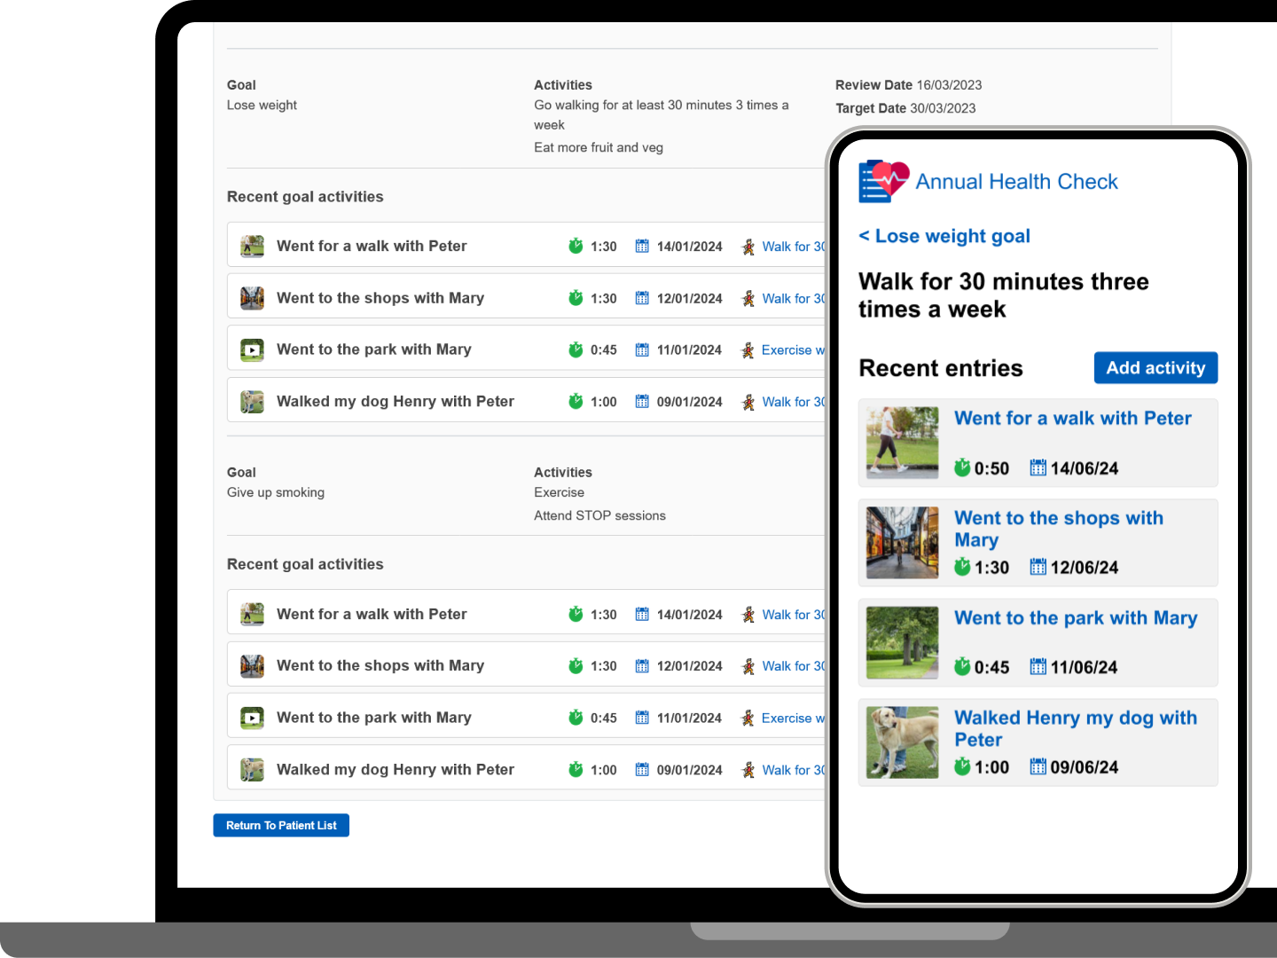Select the Went for a walk with Peter entry card

point(1038,443)
